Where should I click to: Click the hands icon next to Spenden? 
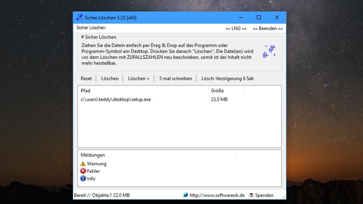[x=250, y=195]
